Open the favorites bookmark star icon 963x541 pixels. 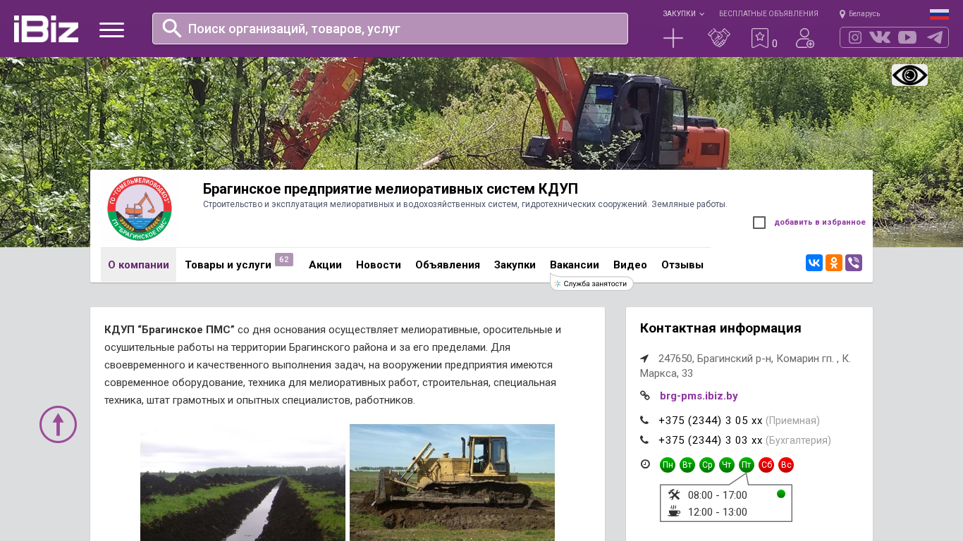click(759, 38)
